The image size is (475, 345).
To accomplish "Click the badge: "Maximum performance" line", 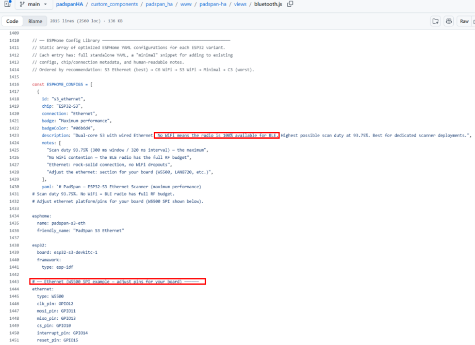I will point(77,121).
